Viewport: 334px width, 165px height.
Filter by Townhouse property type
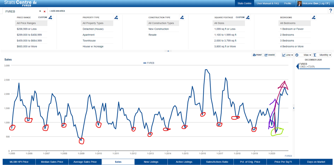pyautogui.click(x=97, y=41)
